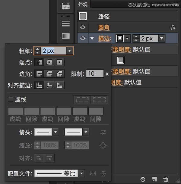Clear appearance with the no-symbol icon
Image resolution: width=181 pixels, height=184 pixels.
click(143, 179)
